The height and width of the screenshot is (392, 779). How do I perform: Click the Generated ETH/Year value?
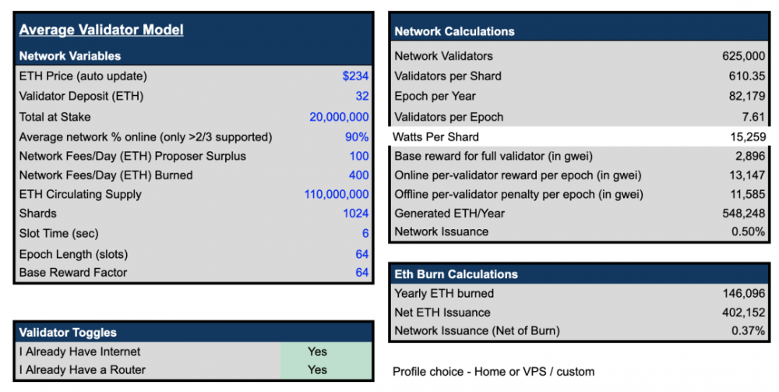pyautogui.click(x=744, y=213)
